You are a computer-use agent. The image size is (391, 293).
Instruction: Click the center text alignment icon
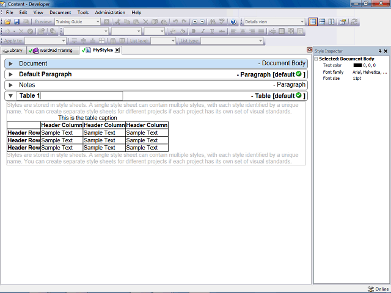click(243, 31)
